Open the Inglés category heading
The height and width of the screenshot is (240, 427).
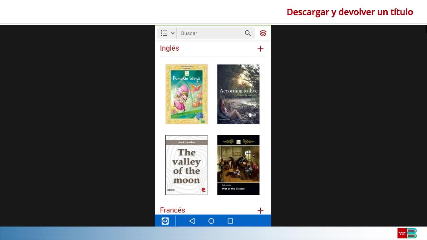click(169, 48)
